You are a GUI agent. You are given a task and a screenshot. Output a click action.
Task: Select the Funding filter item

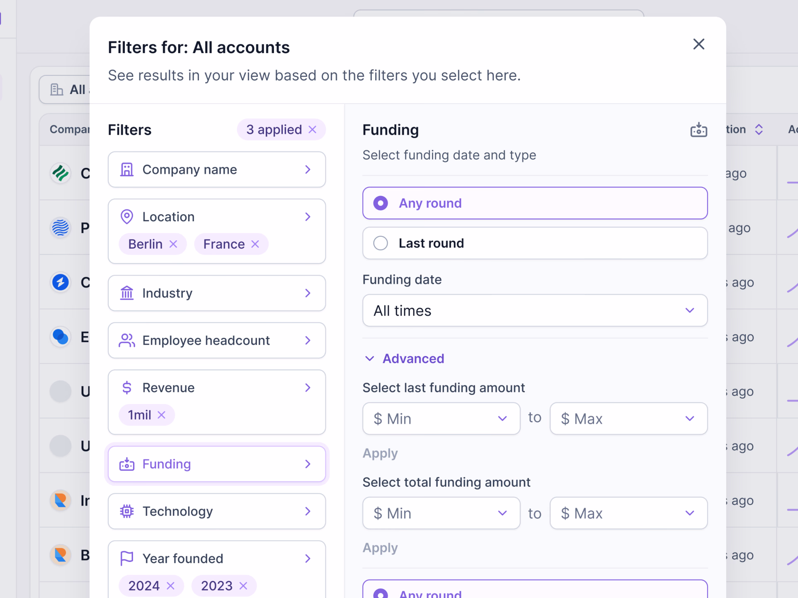point(217,464)
